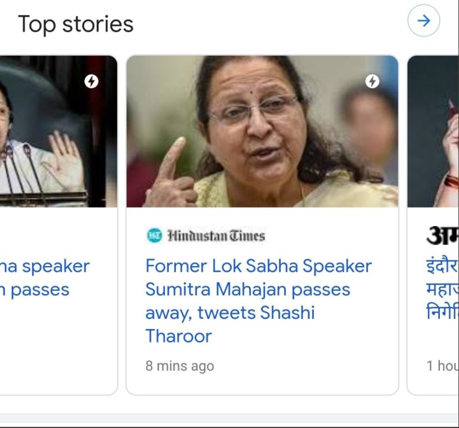Image resolution: width=459 pixels, height=428 pixels.
Task: Click the blurred background person in the middle photo
Action: tap(368, 127)
